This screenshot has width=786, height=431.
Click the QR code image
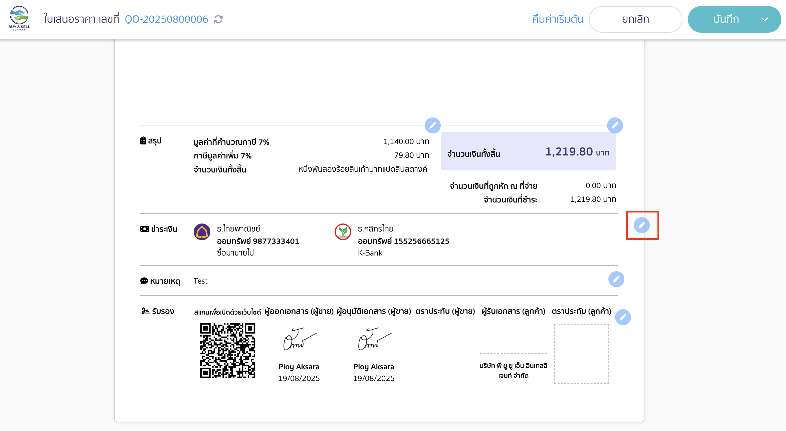[228, 350]
